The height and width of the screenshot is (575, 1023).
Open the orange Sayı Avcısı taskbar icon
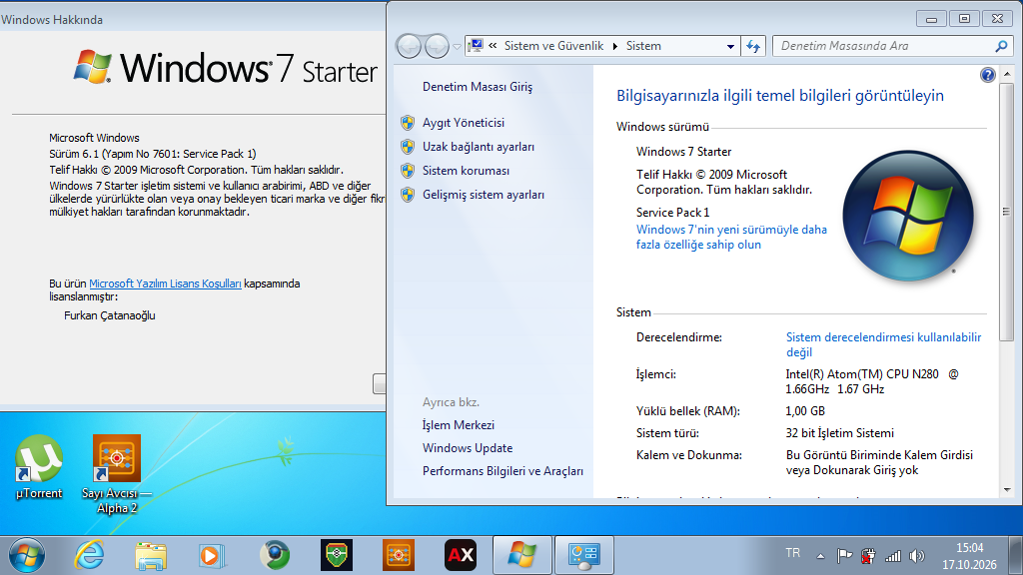click(398, 555)
